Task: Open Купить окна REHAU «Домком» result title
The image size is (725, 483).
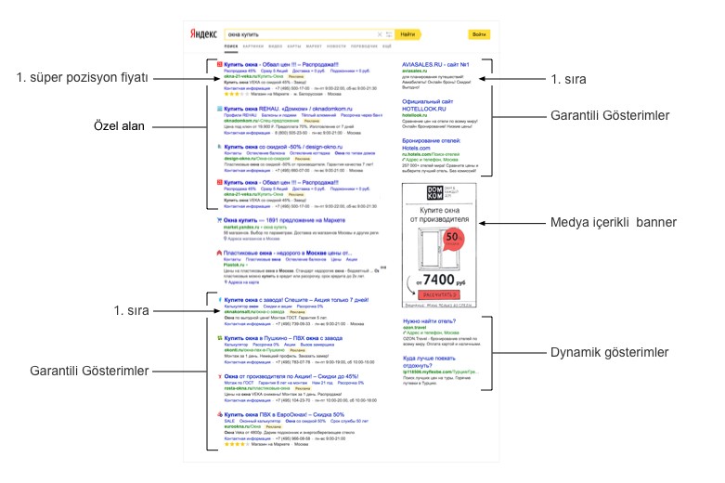Action: 288,109
